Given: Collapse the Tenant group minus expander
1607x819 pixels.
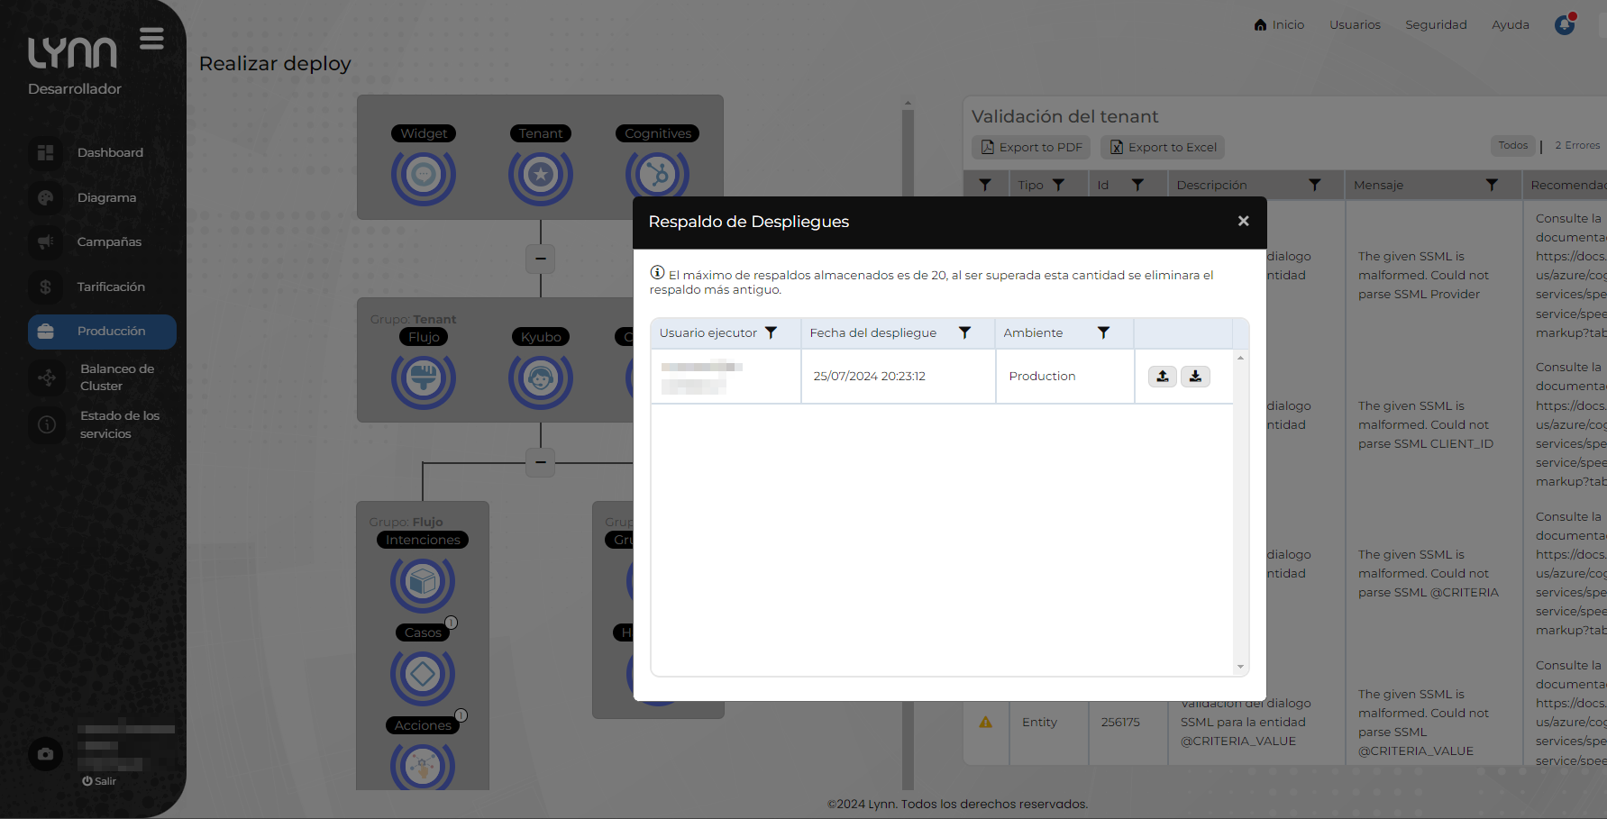Looking at the screenshot, I should click(540, 259).
